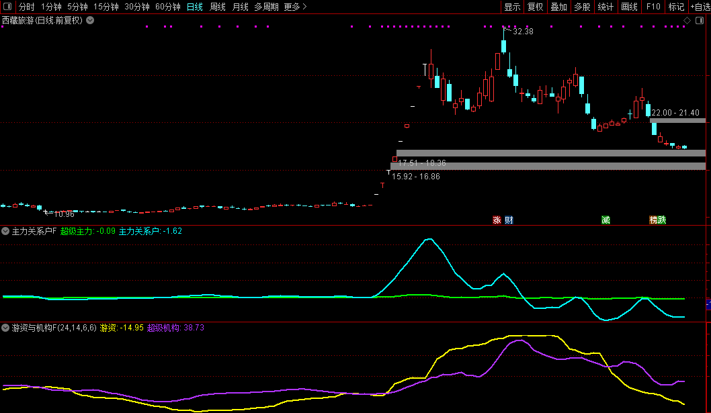The width and height of the screenshot is (711, 413).
Task: Open dropdown next to 西藏旅游 title
Action: pyautogui.click(x=90, y=20)
